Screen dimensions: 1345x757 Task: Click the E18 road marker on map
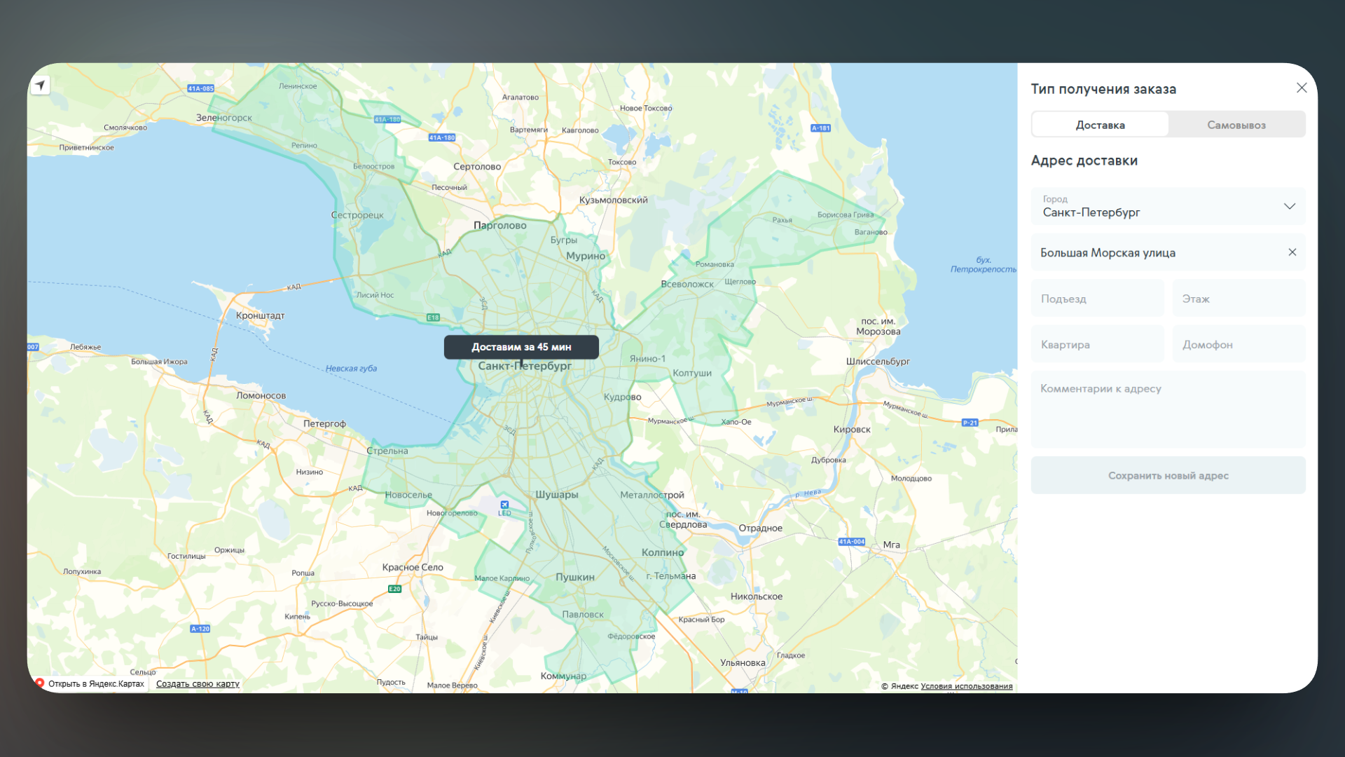(433, 318)
